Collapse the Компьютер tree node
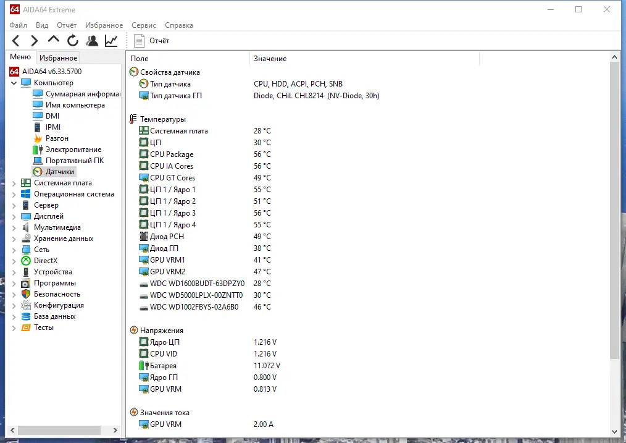Screen dimensions: 626x443 [14, 83]
